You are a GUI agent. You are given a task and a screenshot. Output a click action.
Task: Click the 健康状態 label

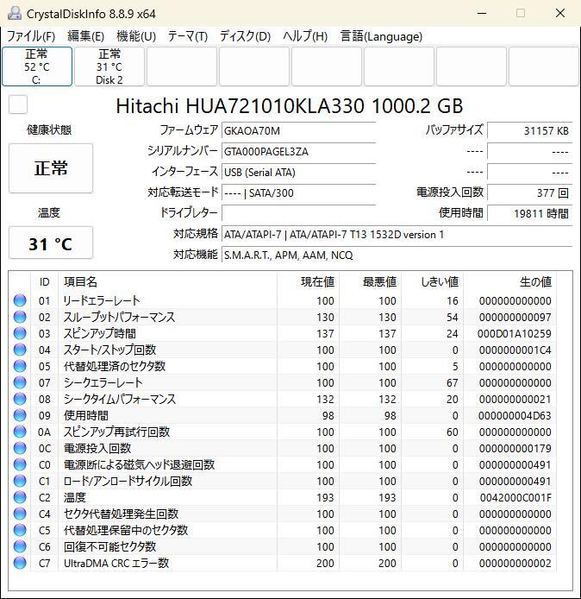pos(49,129)
